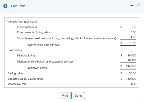Click the 'Income tax rate' label
The width and height of the screenshot is (144, 102).
pyautogui.click(x=17, y=84)
